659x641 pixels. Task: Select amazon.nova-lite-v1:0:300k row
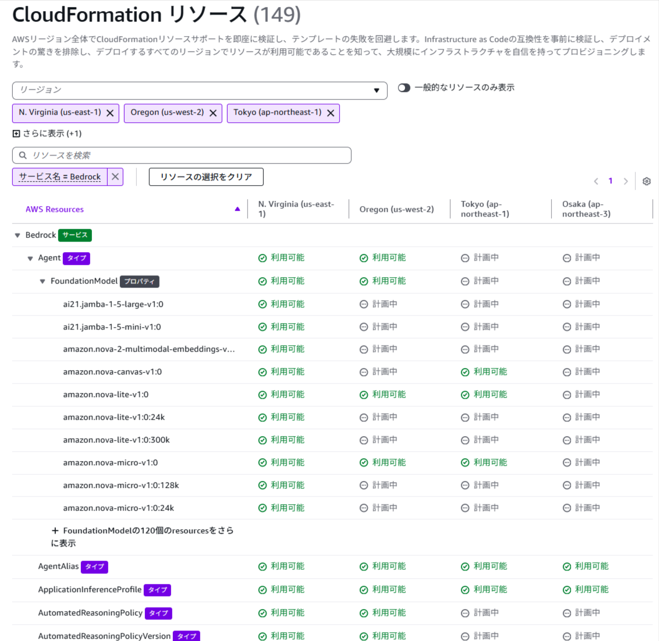[332, 440]
